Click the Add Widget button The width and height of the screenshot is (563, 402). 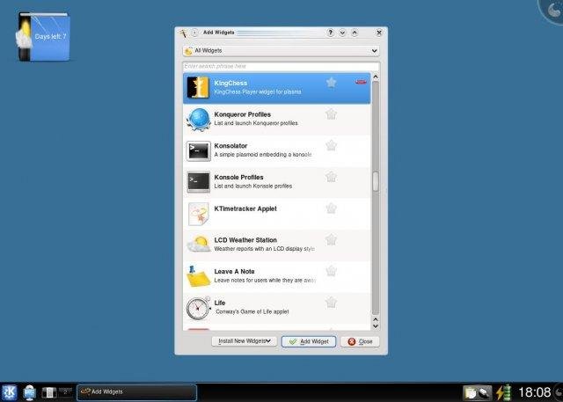tap(309, 341)
